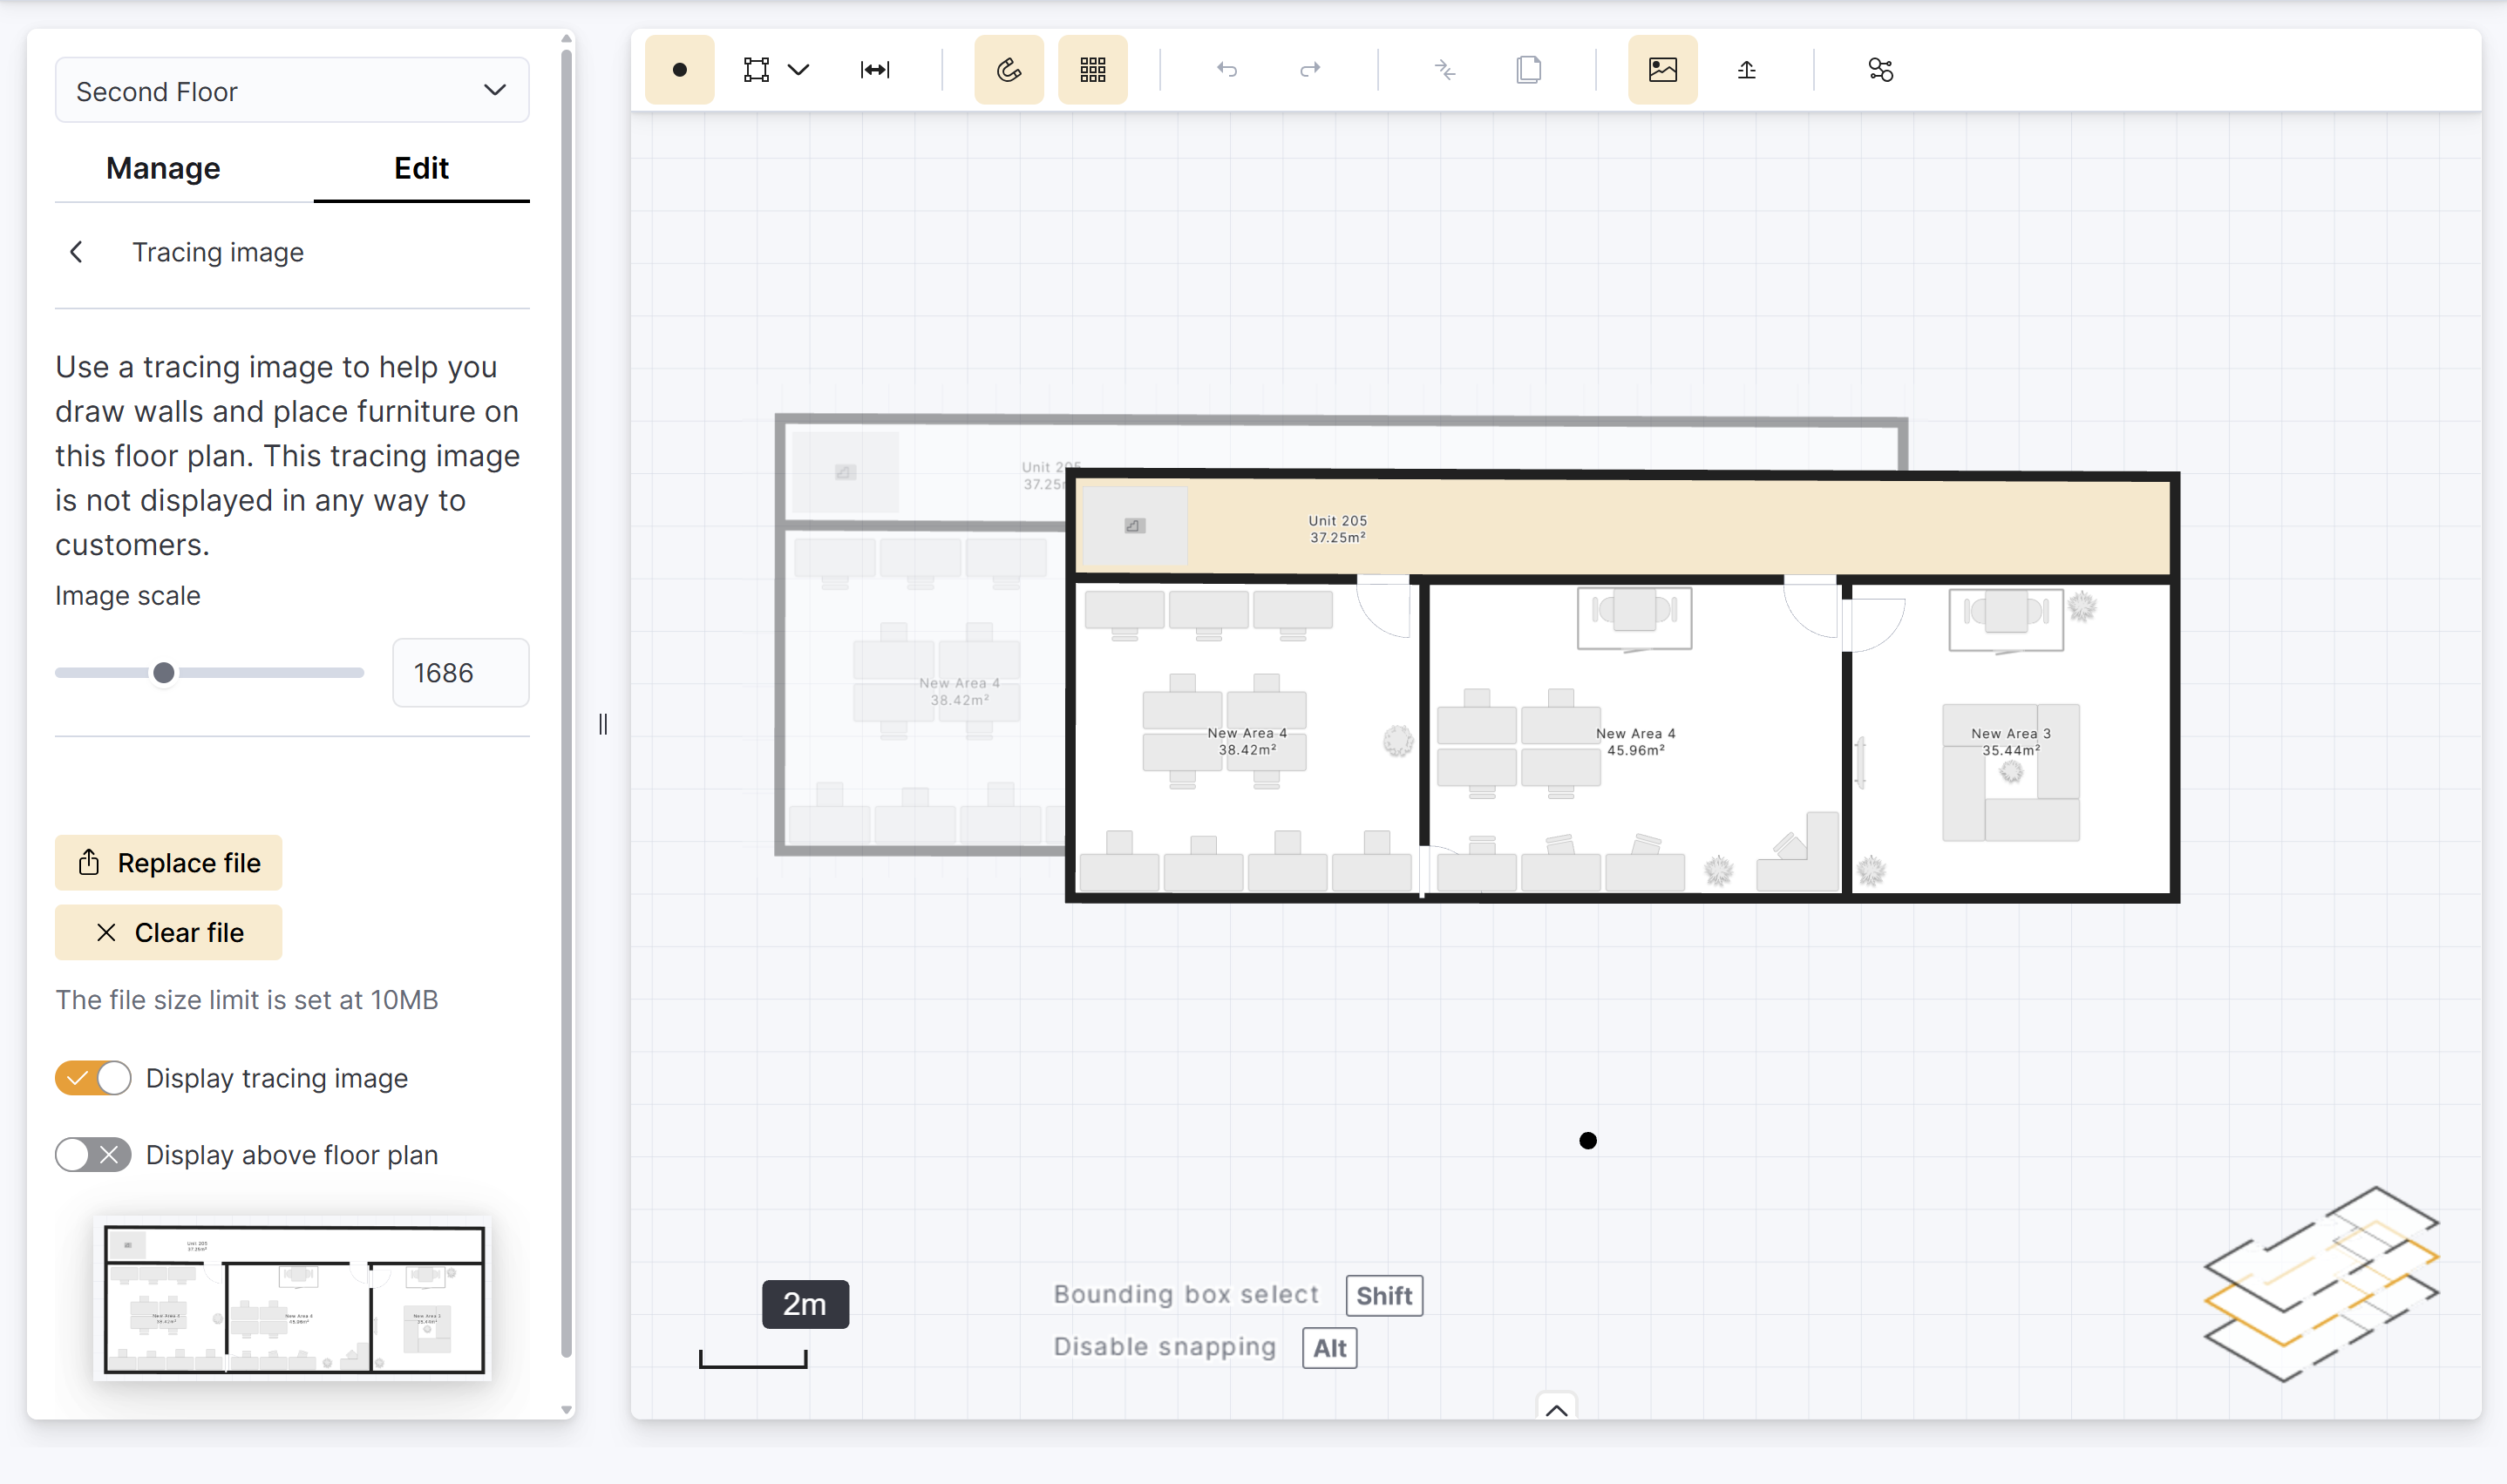This screenshot has height=1484, width=2507.
Task: Click the Alt key hint
Action: pos(1330,1348)
